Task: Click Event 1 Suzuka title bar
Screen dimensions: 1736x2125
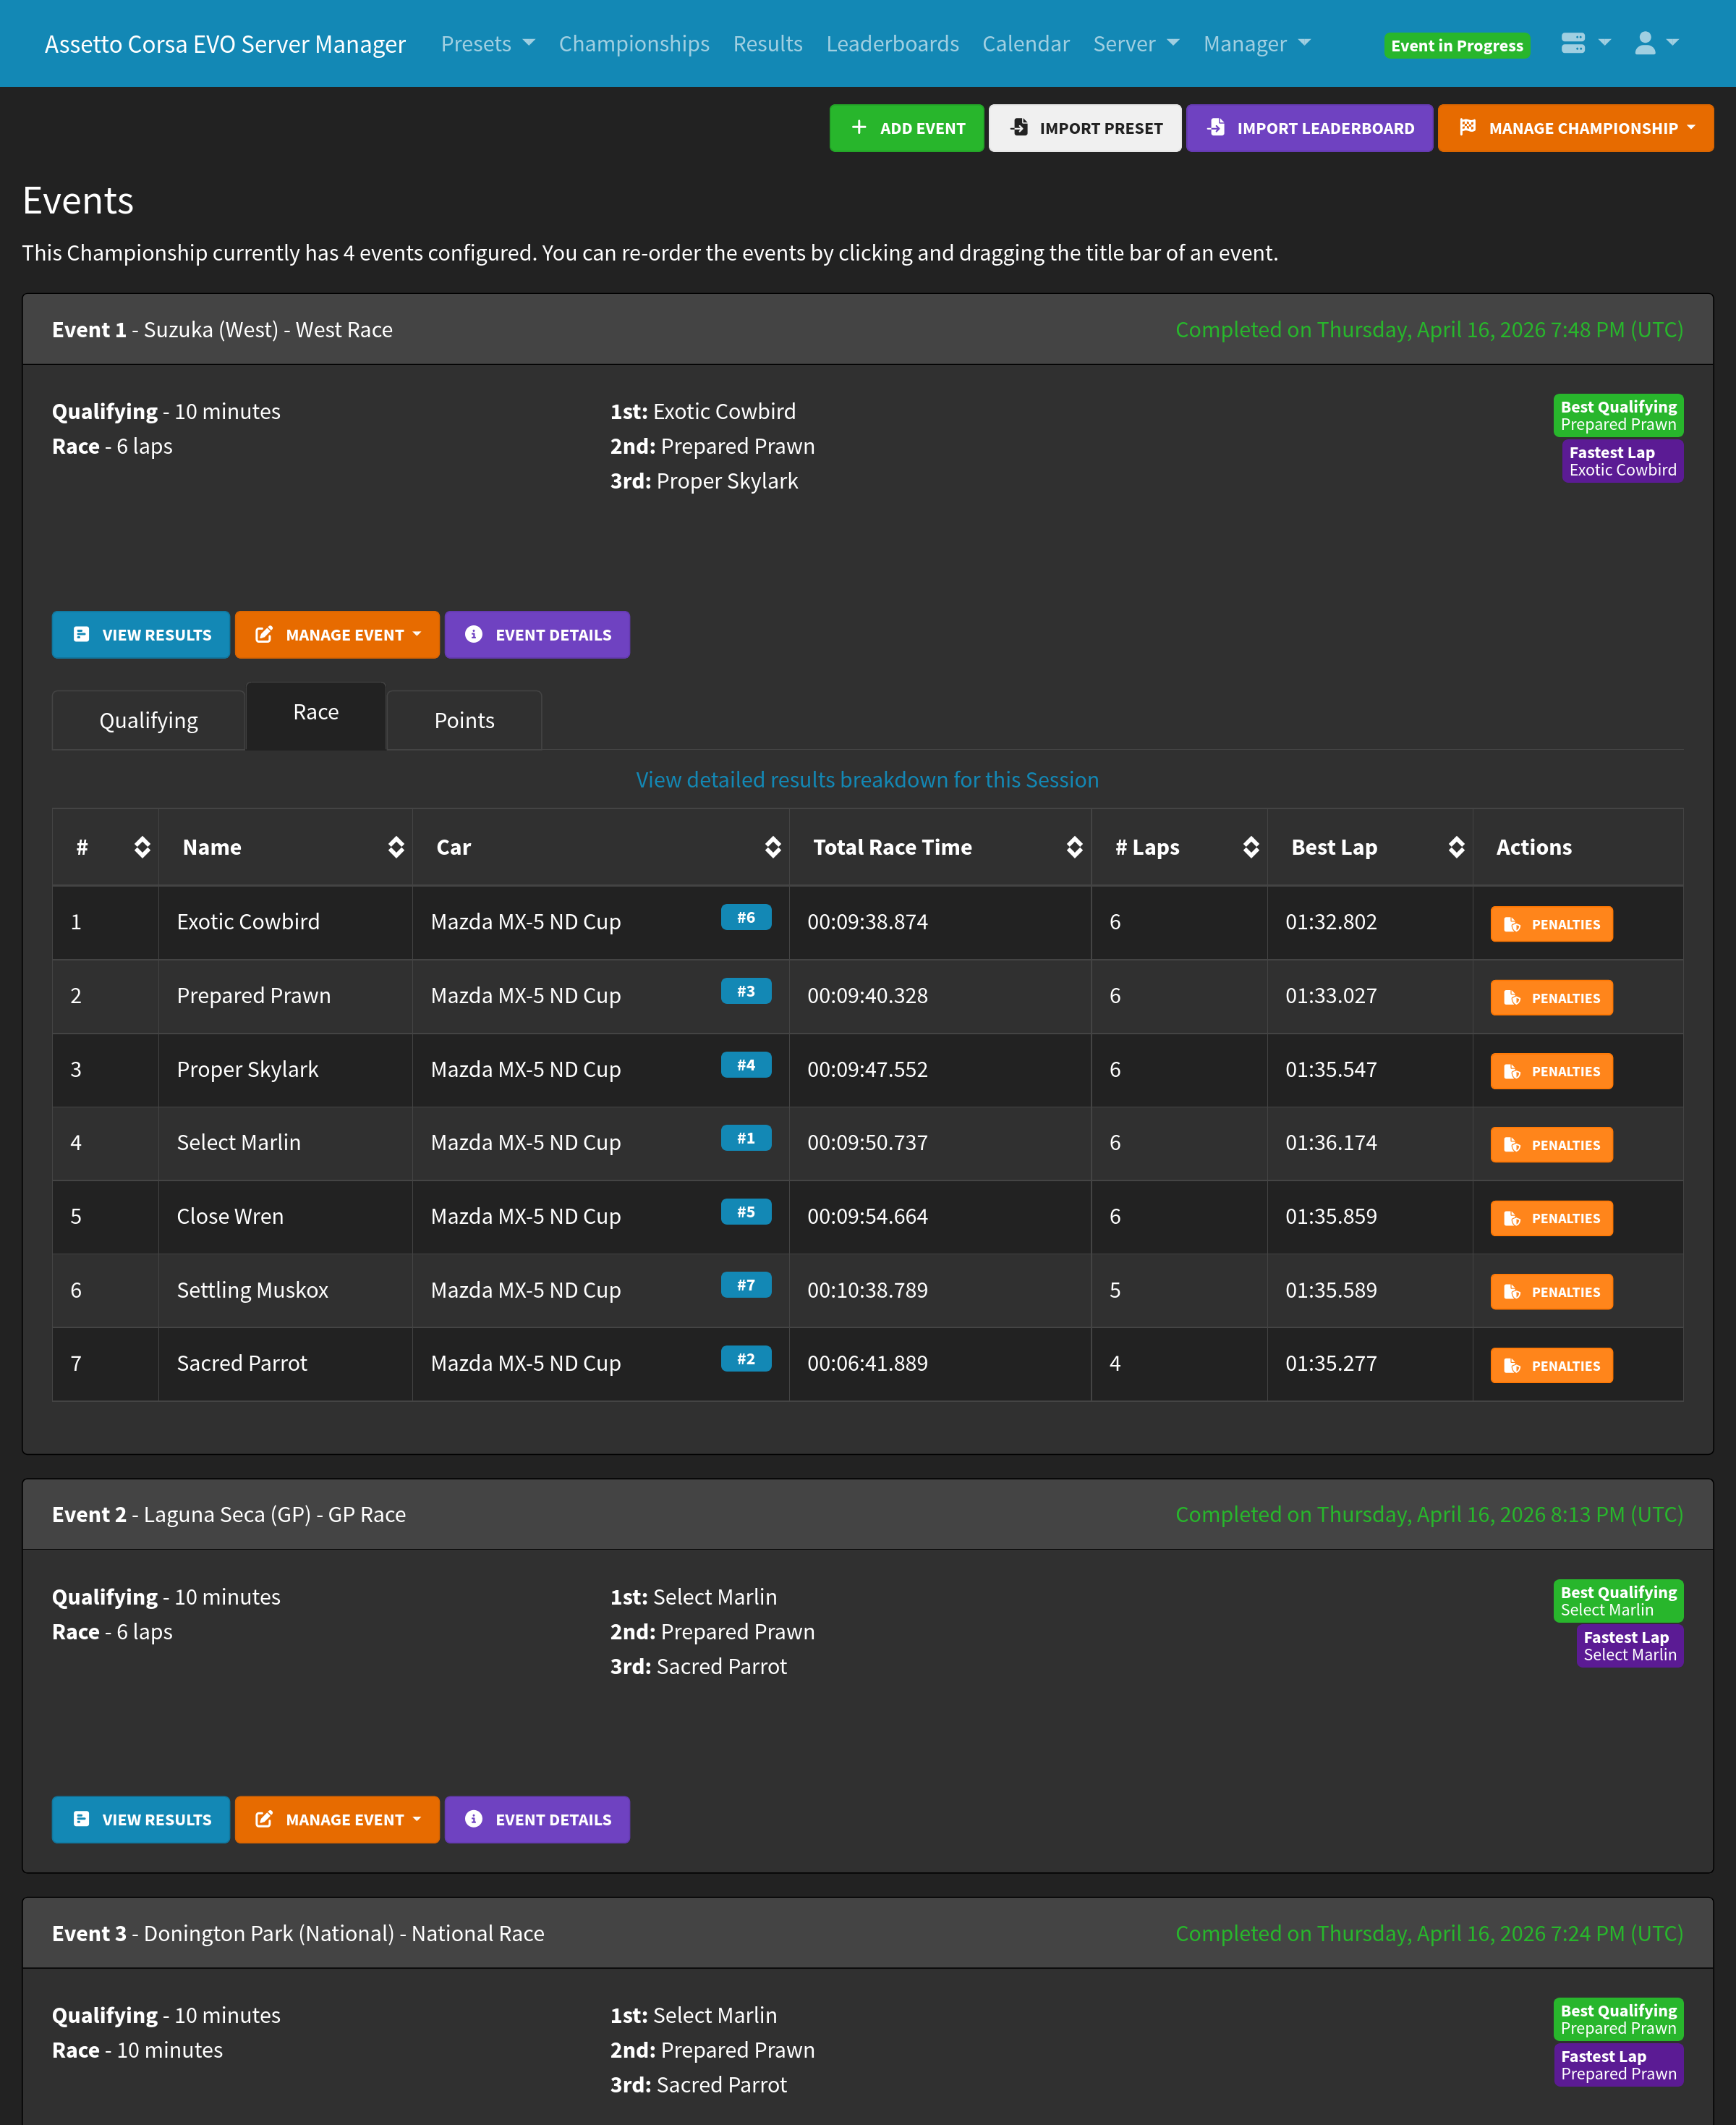Action: click(867, 329)
